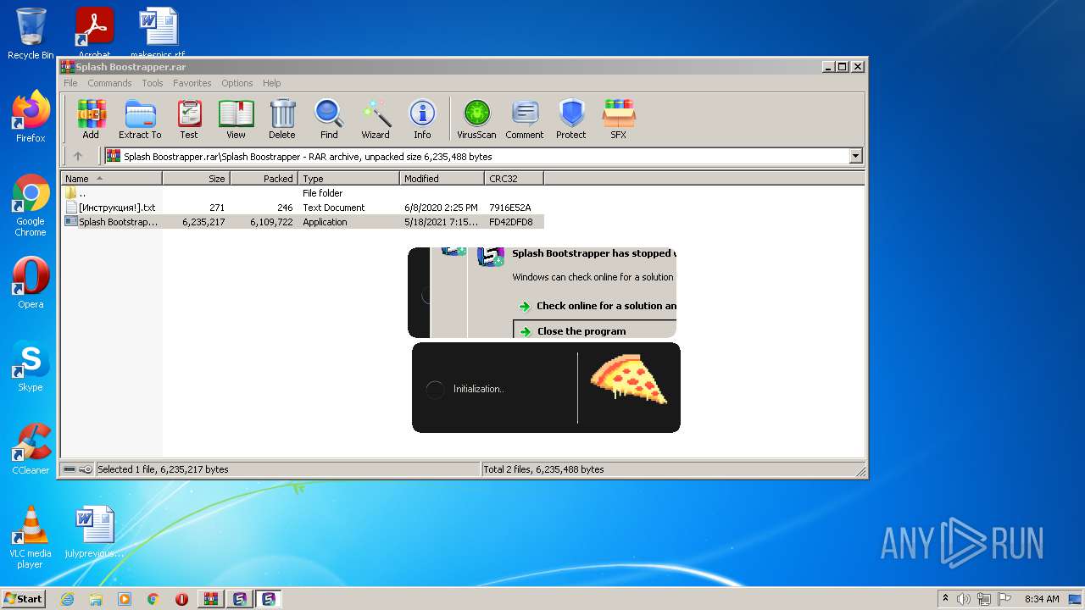Click the Test archive icon
Viewport: 1085px width, 610px height.
[189, 119]
